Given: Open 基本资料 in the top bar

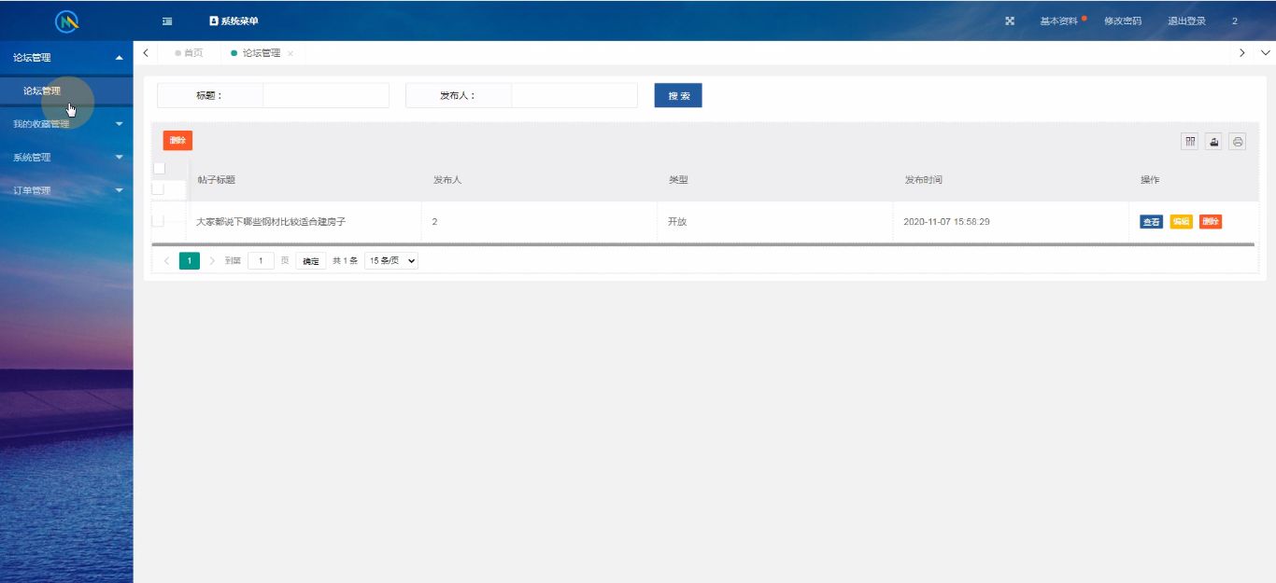Looking at the screenshot, I should 1058,21.
